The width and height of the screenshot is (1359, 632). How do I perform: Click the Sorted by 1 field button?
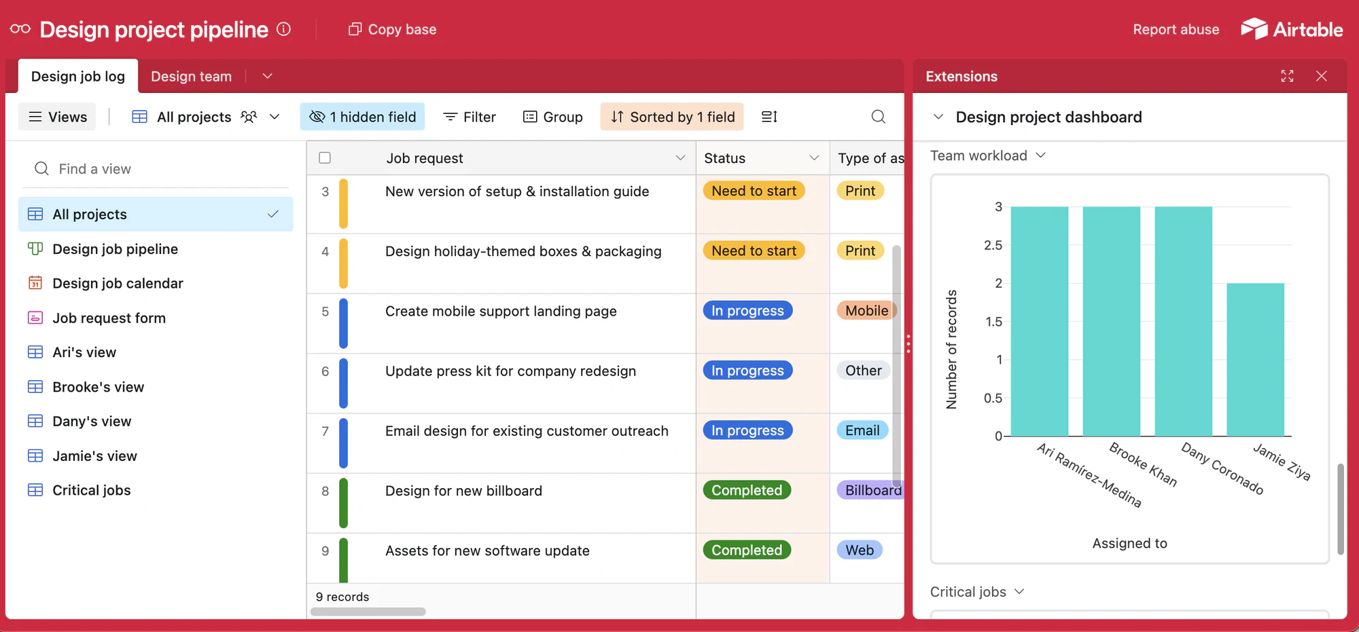pos(673,117)
